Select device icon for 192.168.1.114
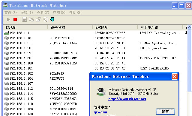This screenshot has width=192, height=116. [x=7, y=94]
